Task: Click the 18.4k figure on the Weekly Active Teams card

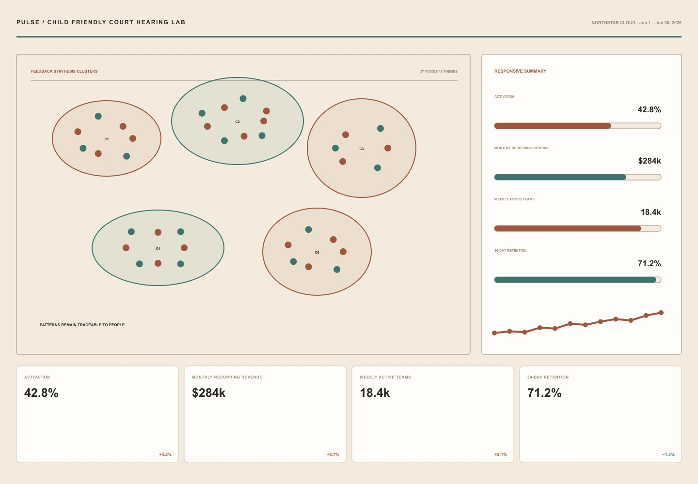Action: [x=375, y=393]
